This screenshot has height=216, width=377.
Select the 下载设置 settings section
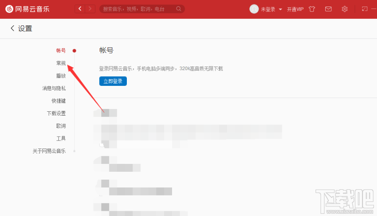point(56,113)
